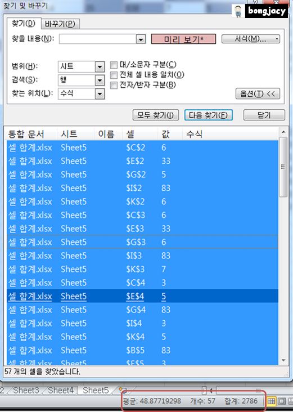This screenshot has height=412, width=293.
Task: Select result row for cell $G$2
Action: pos(142,174)
